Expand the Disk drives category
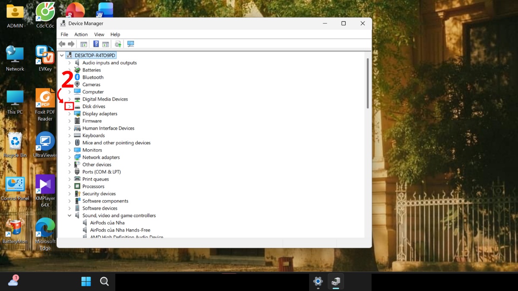 (69, 106)
